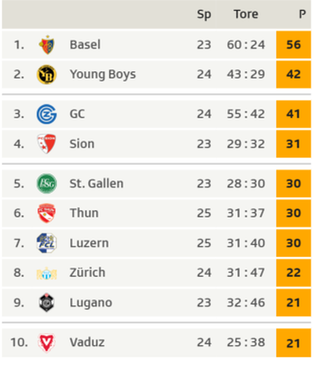Click the P points column header
This screenshot has width=317, height=366.
coord(302,14)
